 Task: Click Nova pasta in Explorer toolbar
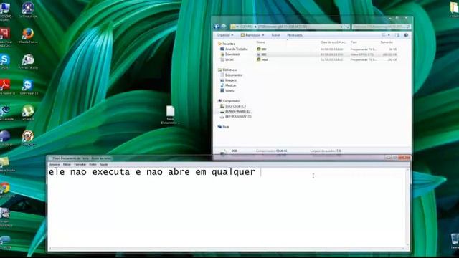click(295, 35)
